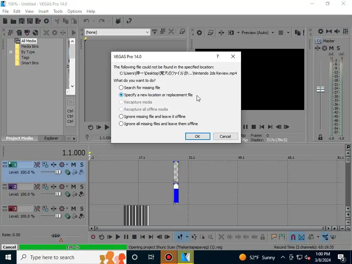Click the Open project folder icon
The width and height of the screenshot is (352, 264).
(13, 21)
